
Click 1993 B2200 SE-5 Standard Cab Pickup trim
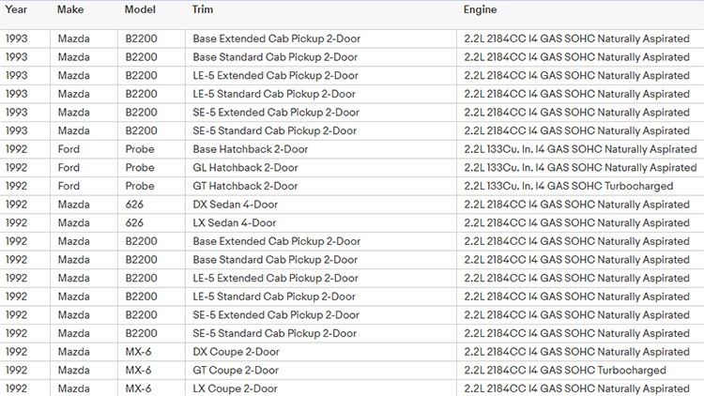[275, 130]
